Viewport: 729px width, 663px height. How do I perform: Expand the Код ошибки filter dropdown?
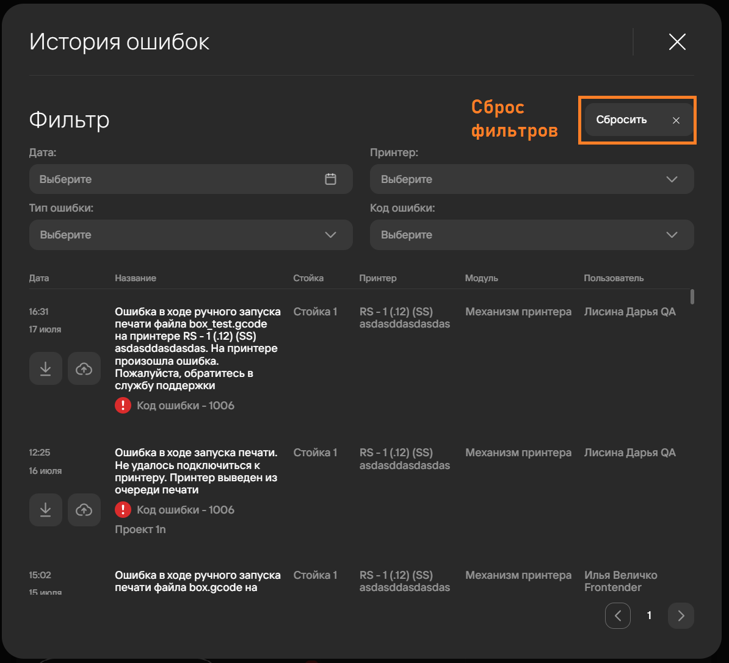[532, 235]
